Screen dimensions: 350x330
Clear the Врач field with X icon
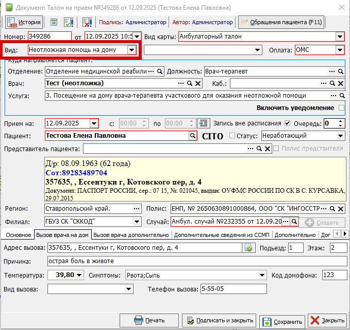[x=198, y=83]
